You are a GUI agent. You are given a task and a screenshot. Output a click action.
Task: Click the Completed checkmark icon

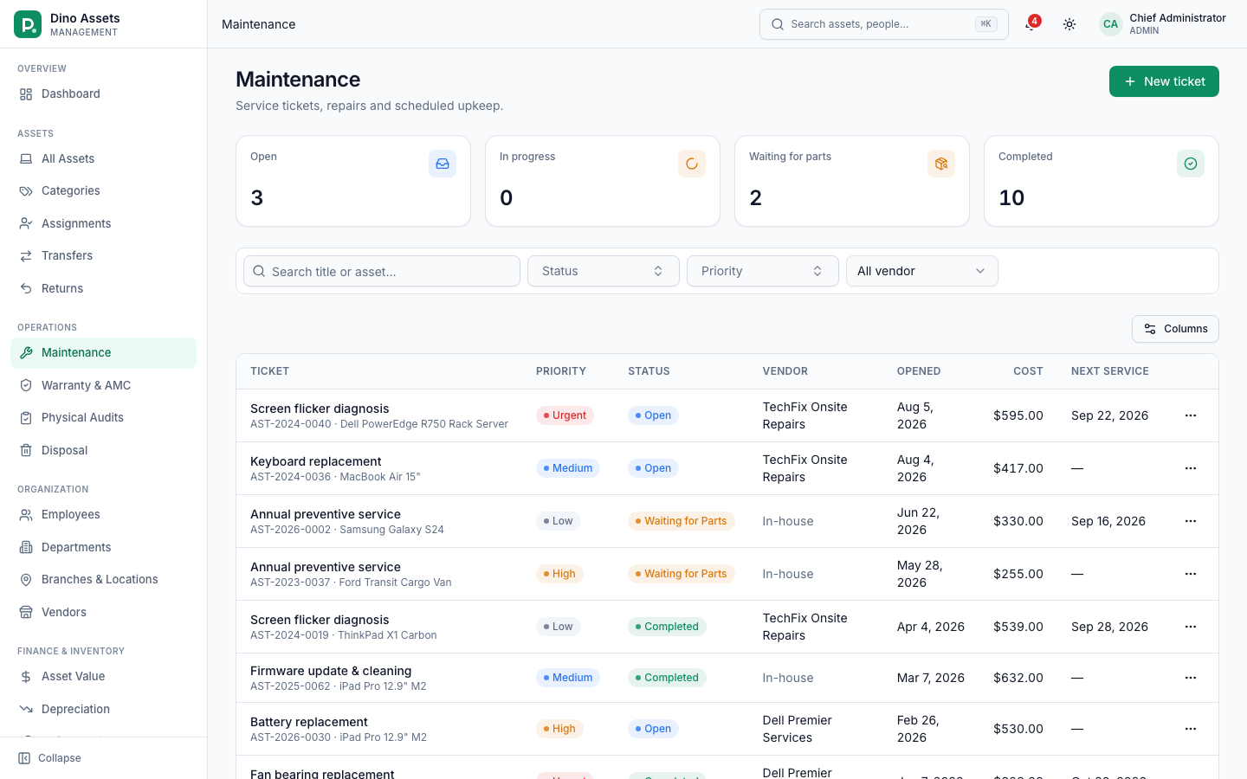click(x=1191, y=164)
